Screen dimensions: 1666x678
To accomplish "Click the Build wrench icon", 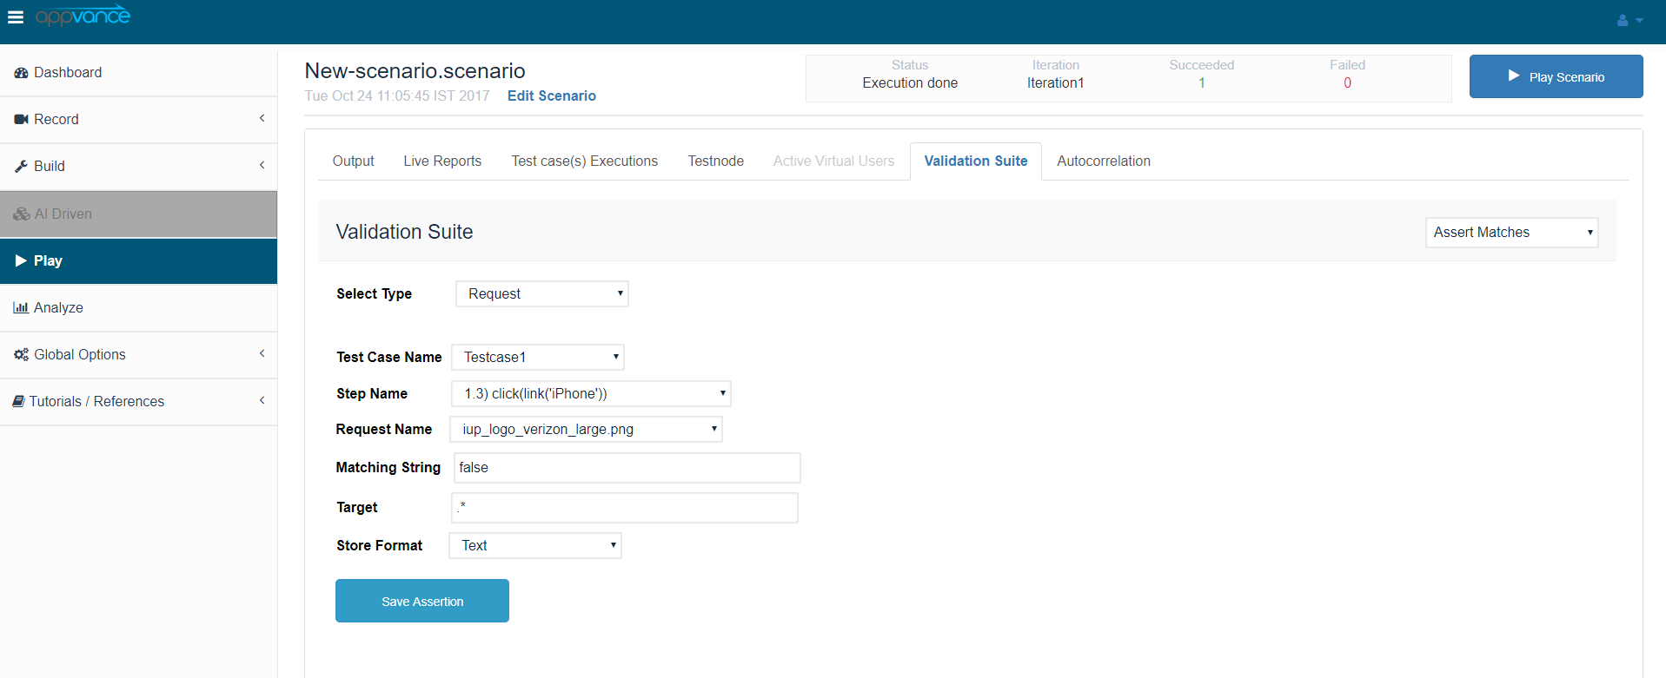I will (21, 167).
